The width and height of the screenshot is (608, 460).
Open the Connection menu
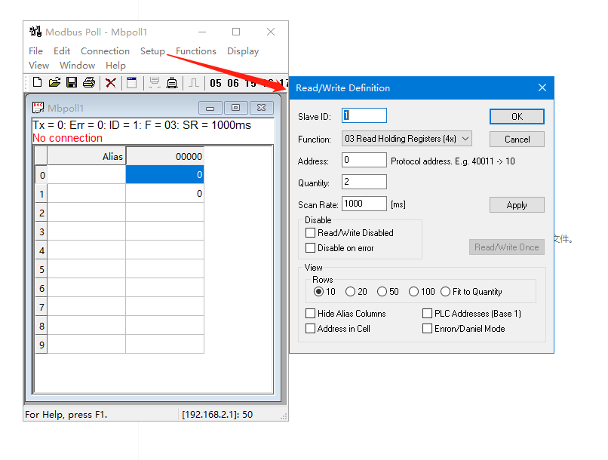(x=105, y=51)
